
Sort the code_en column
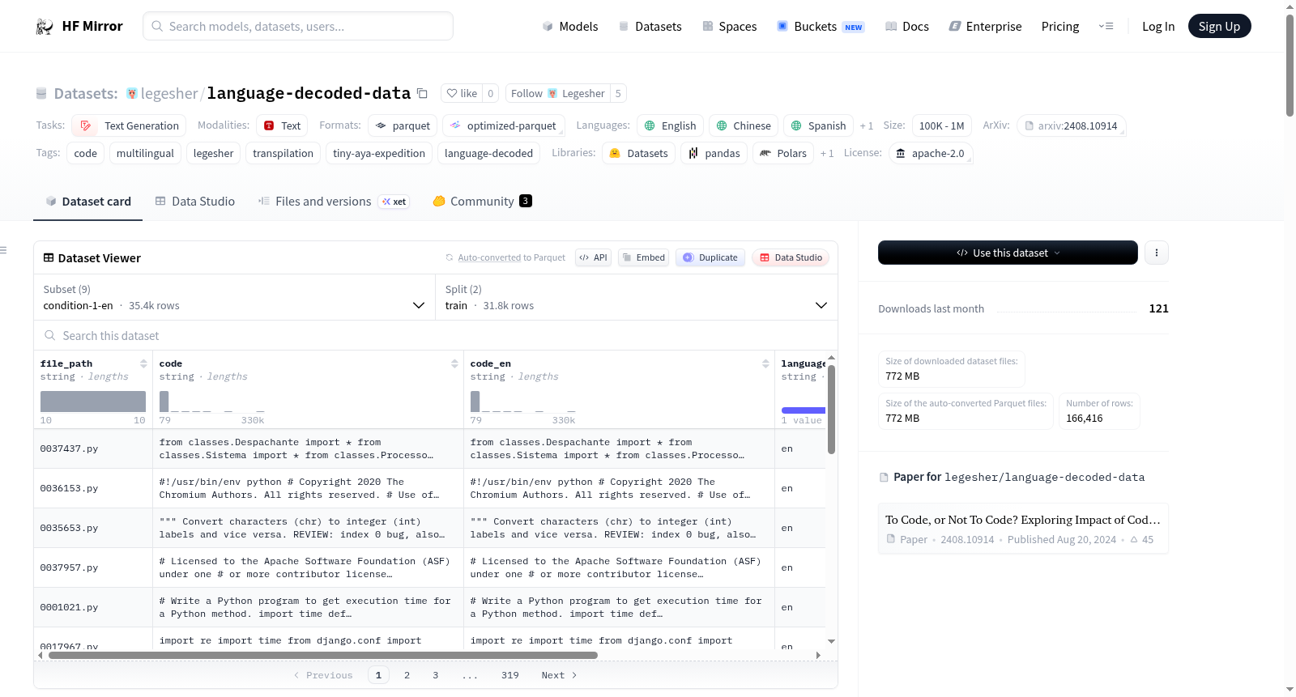coord(765,363)
